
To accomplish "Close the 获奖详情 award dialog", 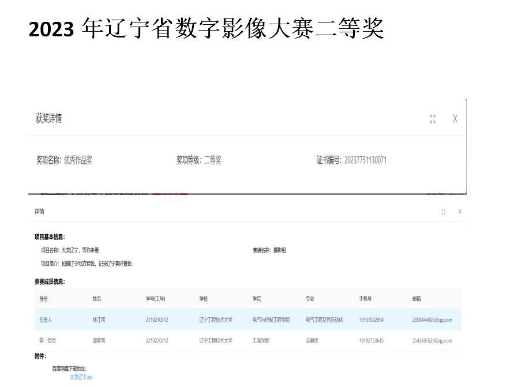I will [x=455, y=119].
